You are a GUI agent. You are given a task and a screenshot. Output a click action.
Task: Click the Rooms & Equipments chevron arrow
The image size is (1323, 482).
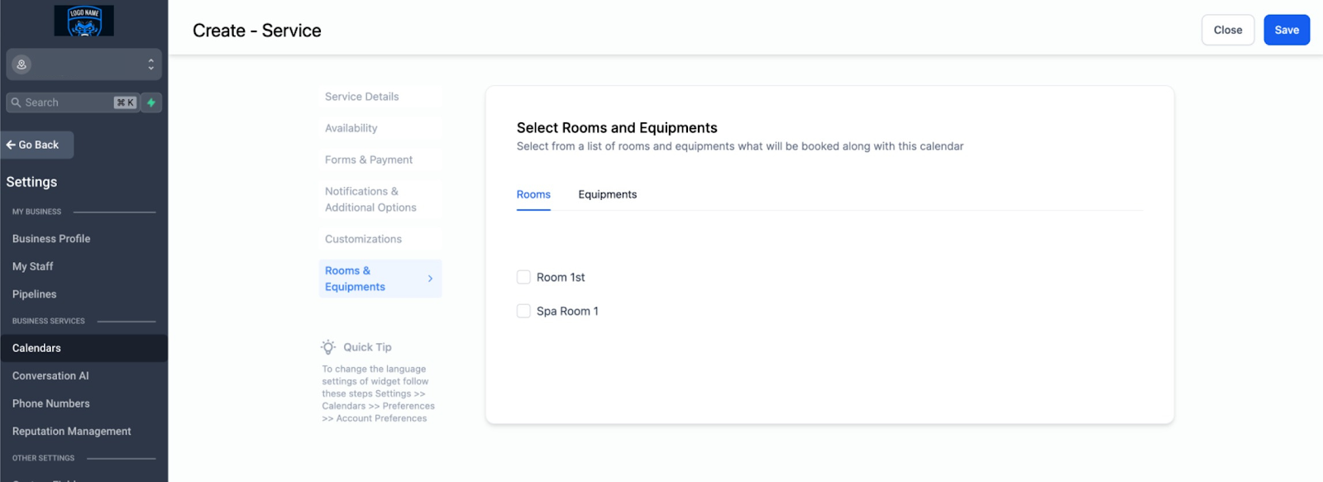pos(430,279)
